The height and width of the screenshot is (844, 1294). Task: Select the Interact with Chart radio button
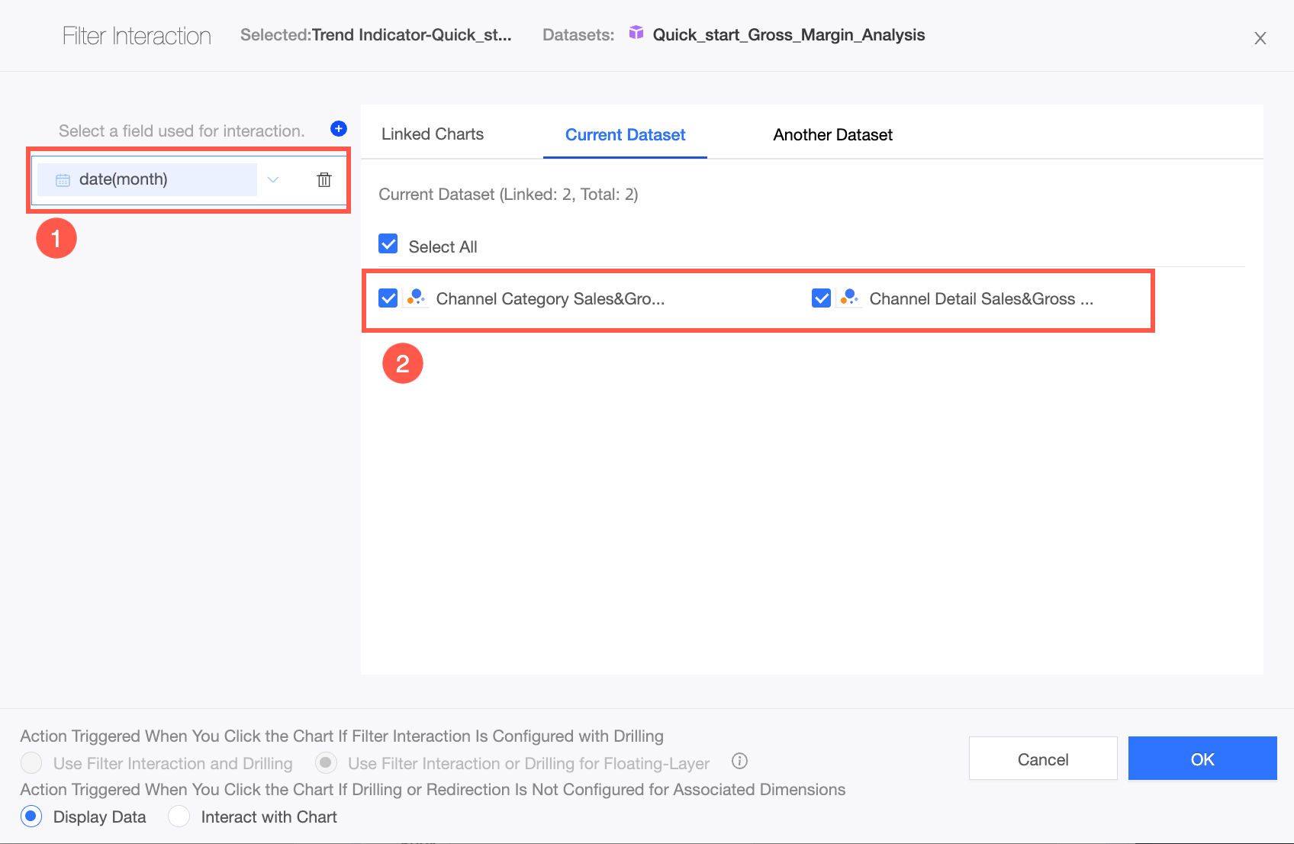point(179,817)
